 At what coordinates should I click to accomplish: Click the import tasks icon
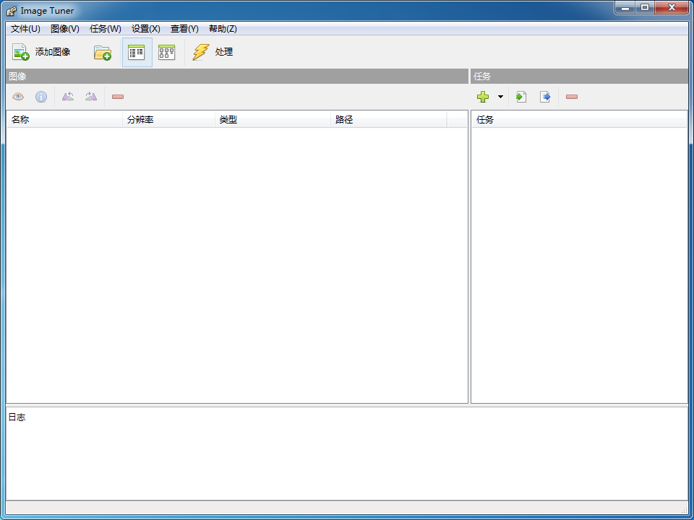tap(522, 97)
